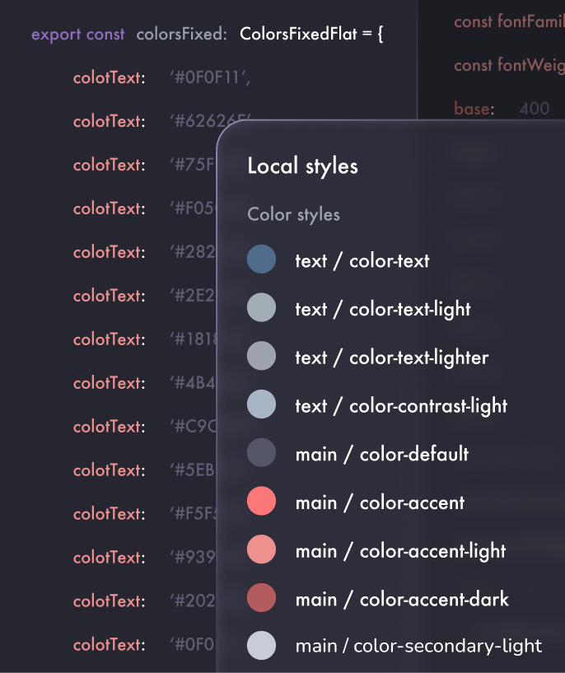Click the "export const" keyword
This screenshot has height=673, width=565.
click(77, 35)
